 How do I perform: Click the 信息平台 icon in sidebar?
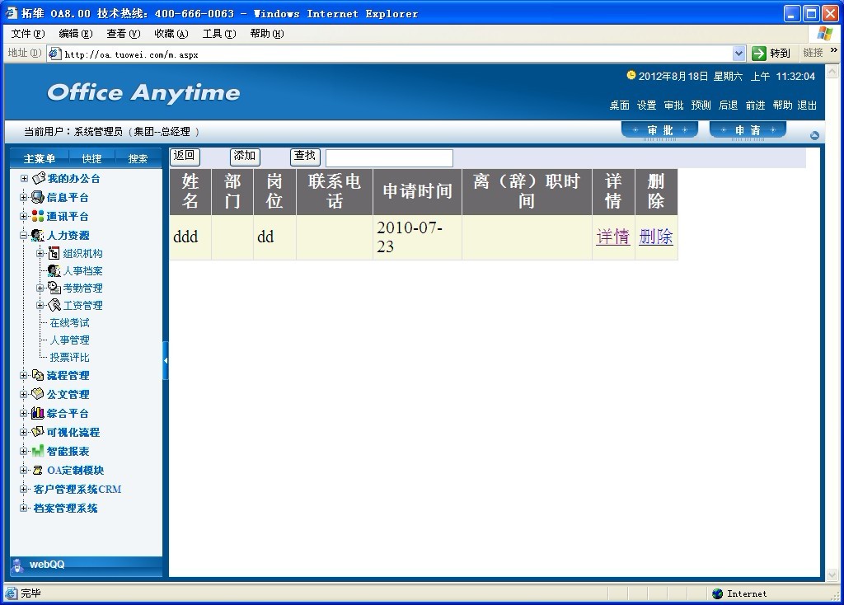(x=38, y=197)
